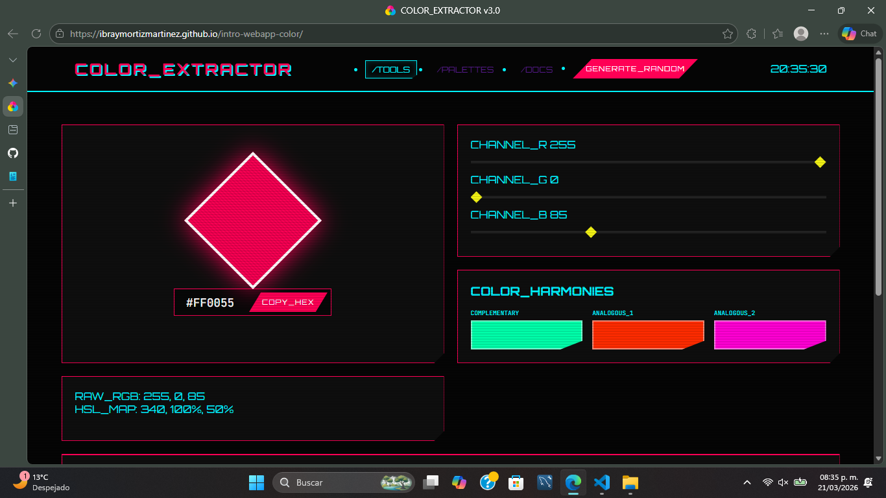The width and height of the screenshot is (886, 498).
Task: Open the Edge profile icon
Action: coord(800,34)
